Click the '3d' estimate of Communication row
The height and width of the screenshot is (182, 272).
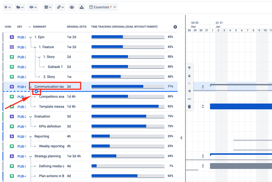69,87
